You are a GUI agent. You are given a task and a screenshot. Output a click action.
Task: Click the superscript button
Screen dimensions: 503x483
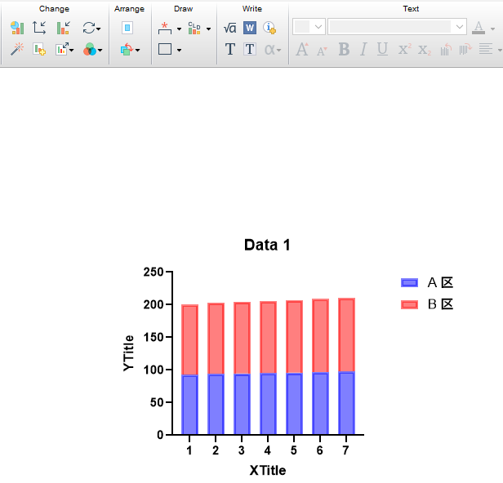pos(404,50)
